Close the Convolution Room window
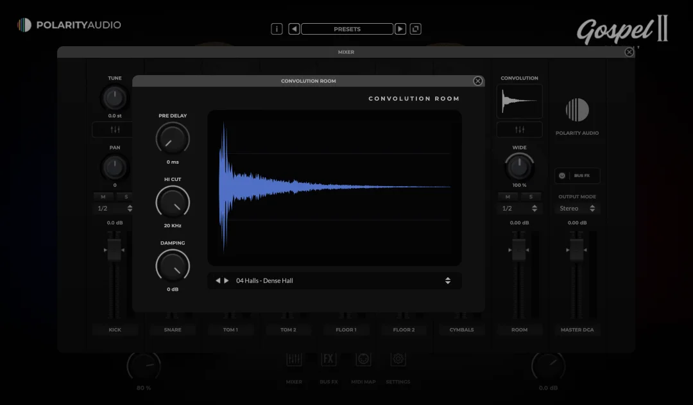 click(x=478, y=81)
